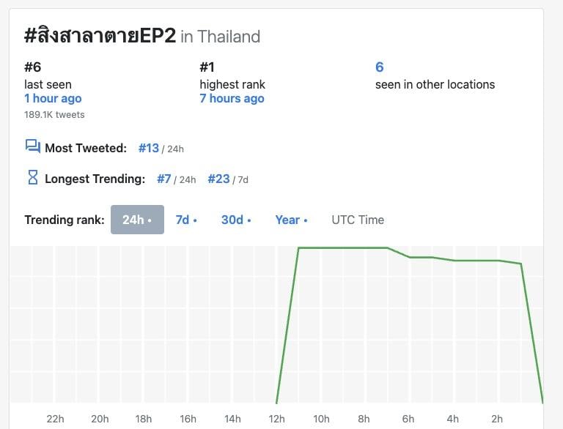This screenshot has height=429, width=563.
Task: Select the 24h trending rank tab
Action: point(137,220)
